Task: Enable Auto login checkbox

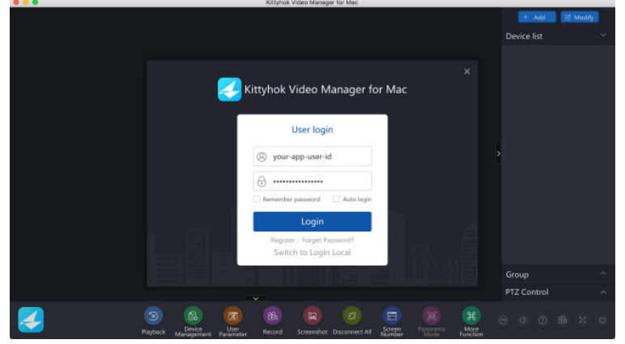Action: pos(337,199)
